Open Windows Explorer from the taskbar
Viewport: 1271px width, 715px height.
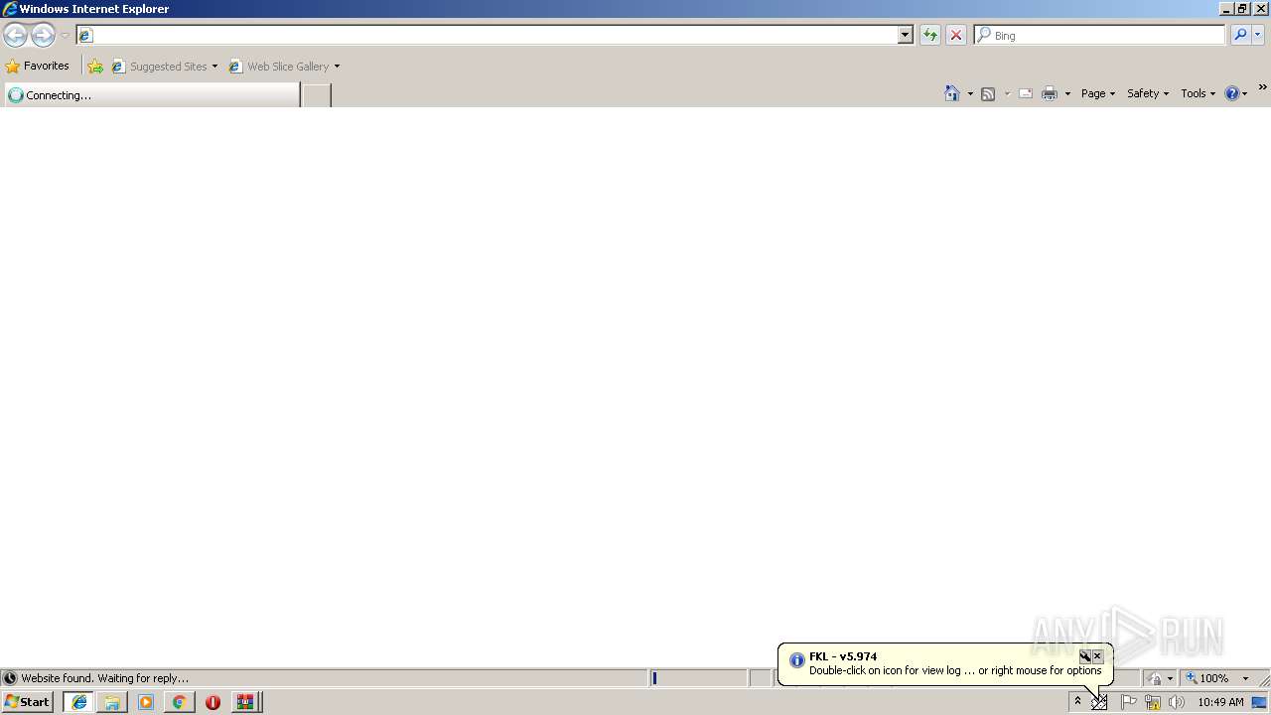[112, 702]
